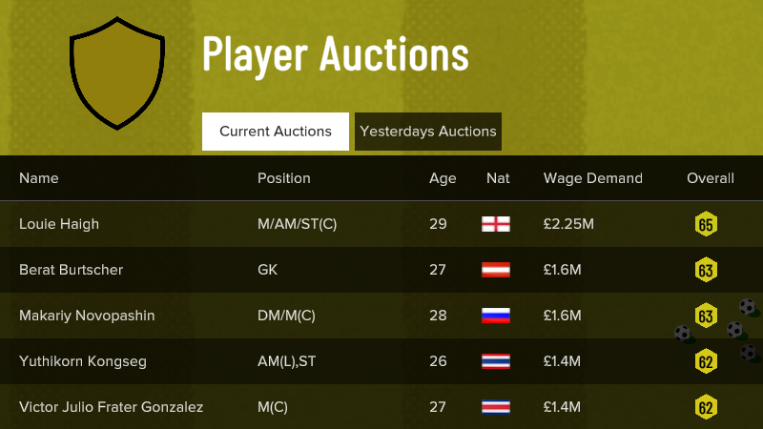Sort by the Wage Demand column header
The height and width of the screenshot is (429, 763).
point(593,178)
